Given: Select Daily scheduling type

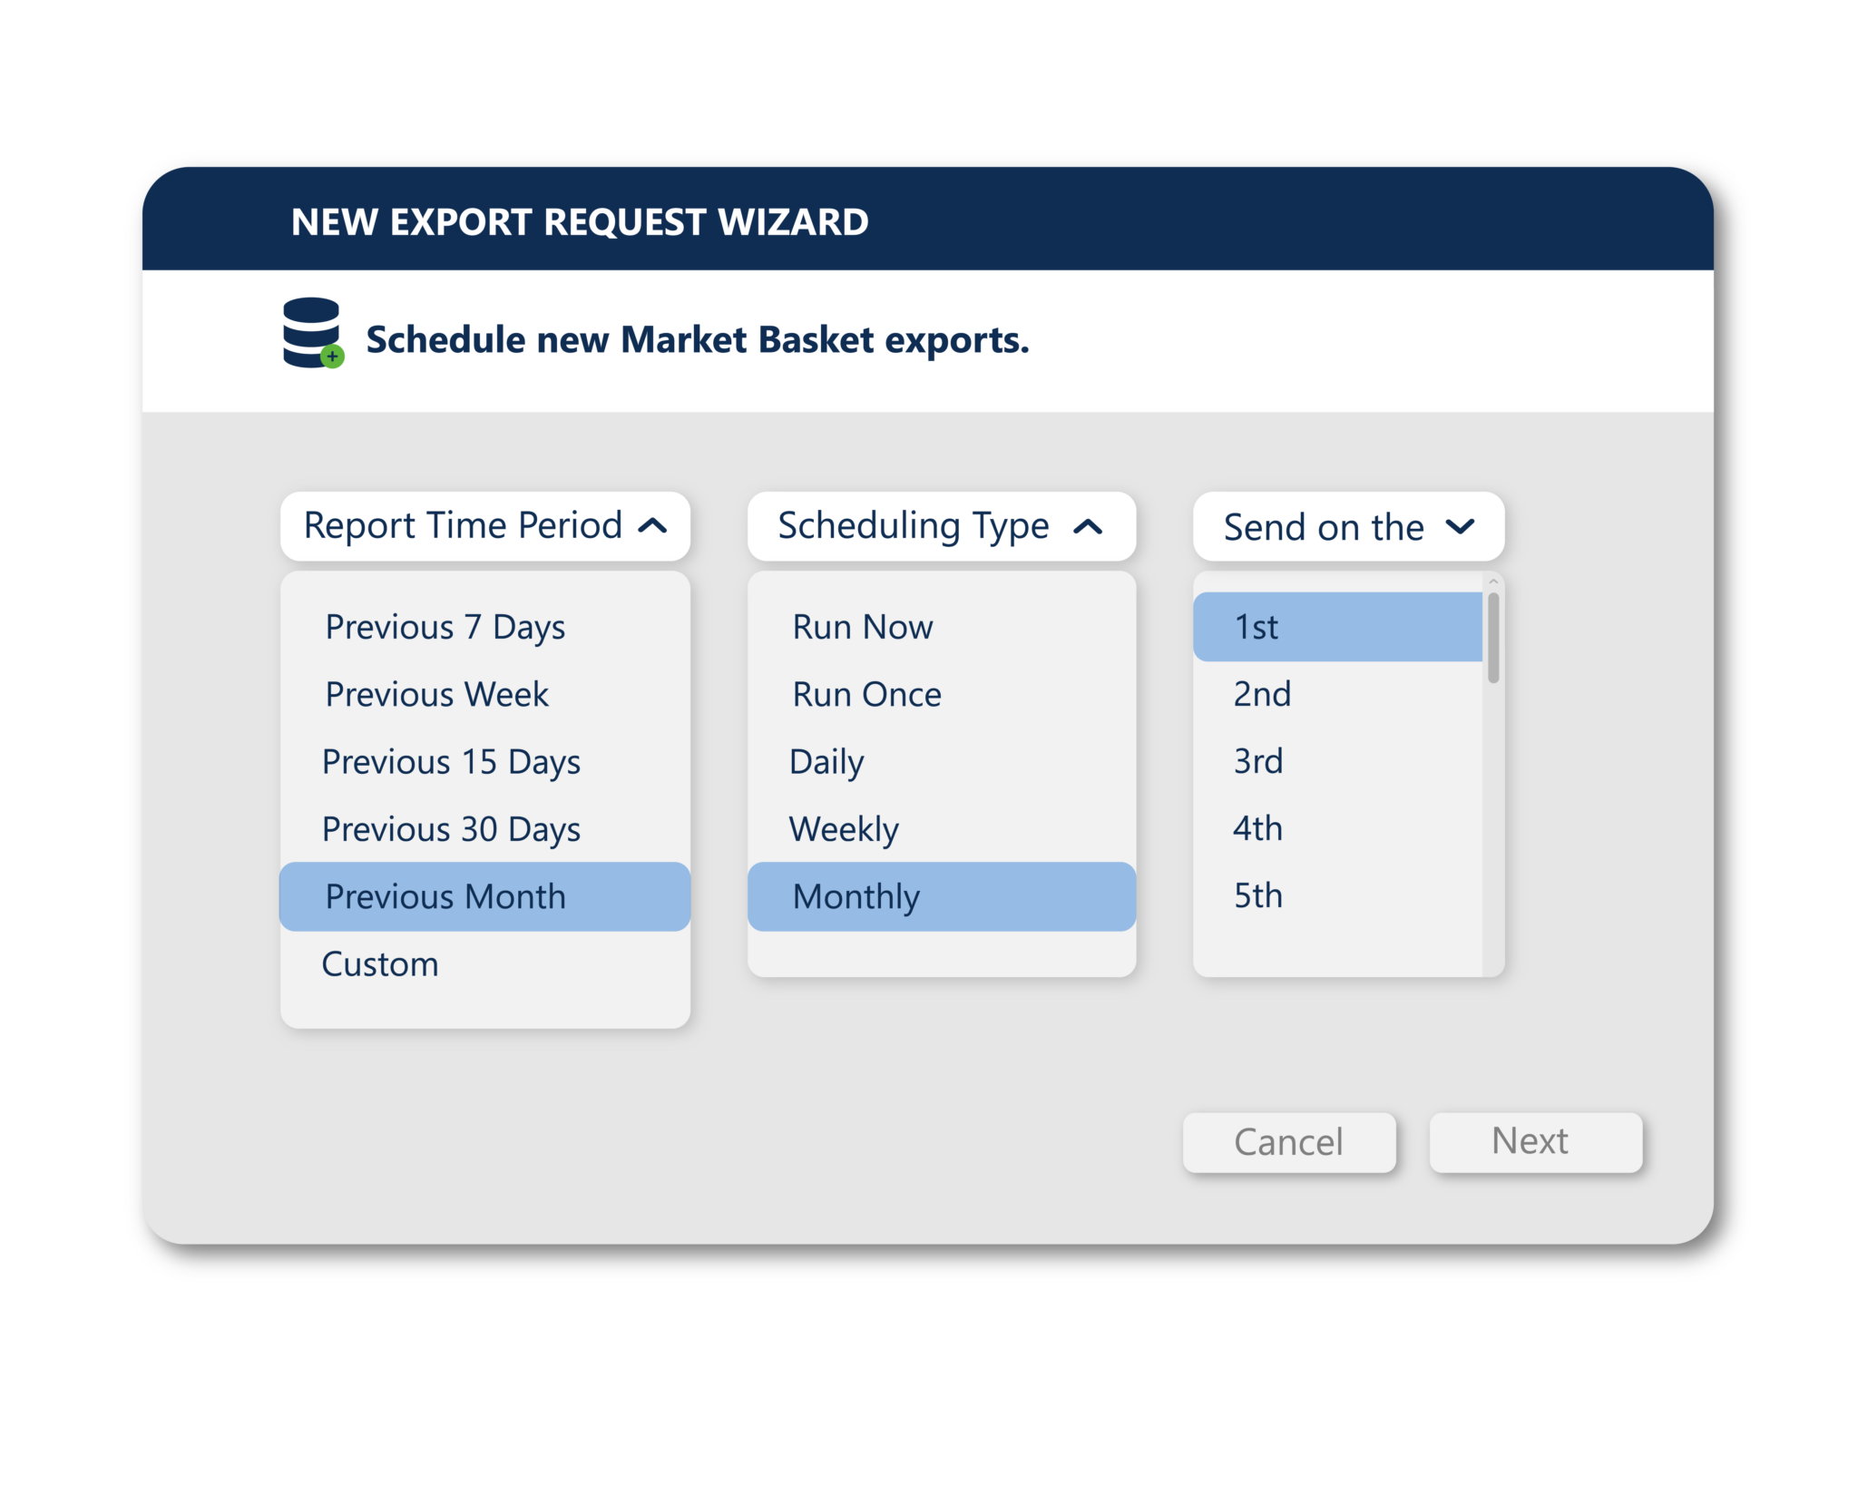Looking at the screenshot, I should 826,761.
